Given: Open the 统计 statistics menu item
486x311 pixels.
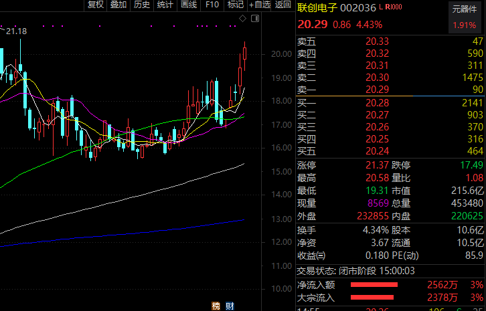Looking at the screenshot, I should click(x=165, y=5).
